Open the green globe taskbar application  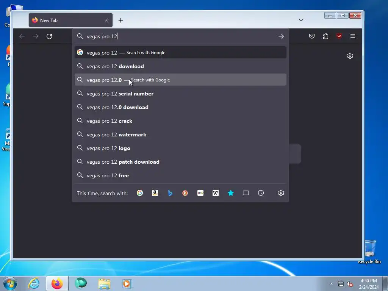(81, 283)
